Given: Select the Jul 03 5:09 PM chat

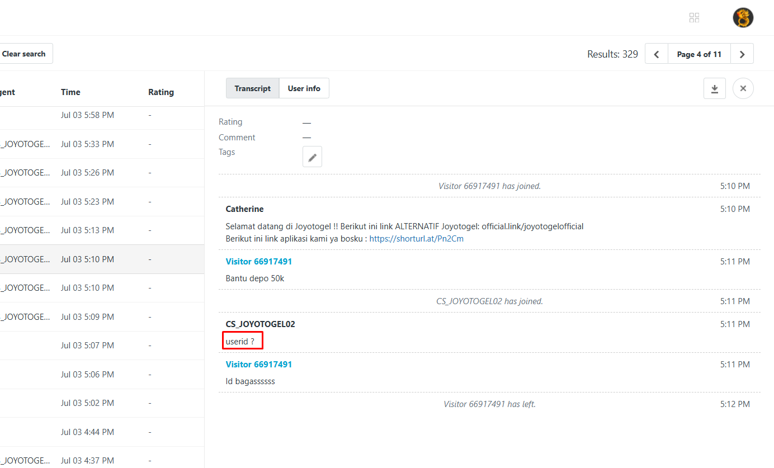Looking at the screenshot, I should pyautogui.click(x=102, y=317).
